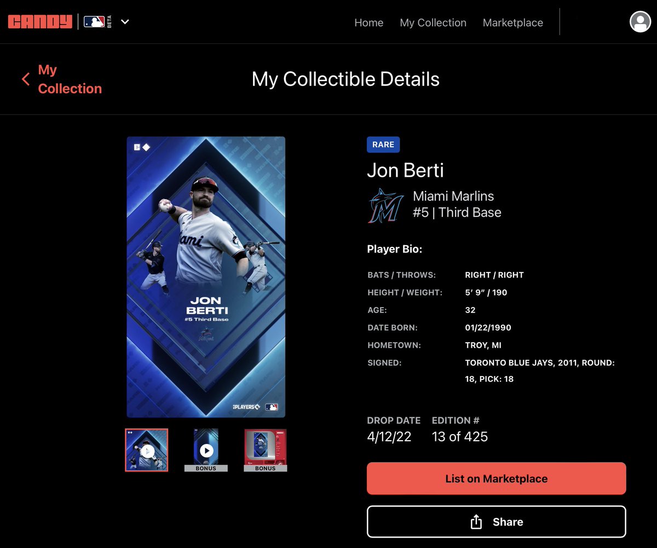This screenshot has width=657, height=548.
Task: Click the Jon Berti card image
Action: (x=206, y=277)
